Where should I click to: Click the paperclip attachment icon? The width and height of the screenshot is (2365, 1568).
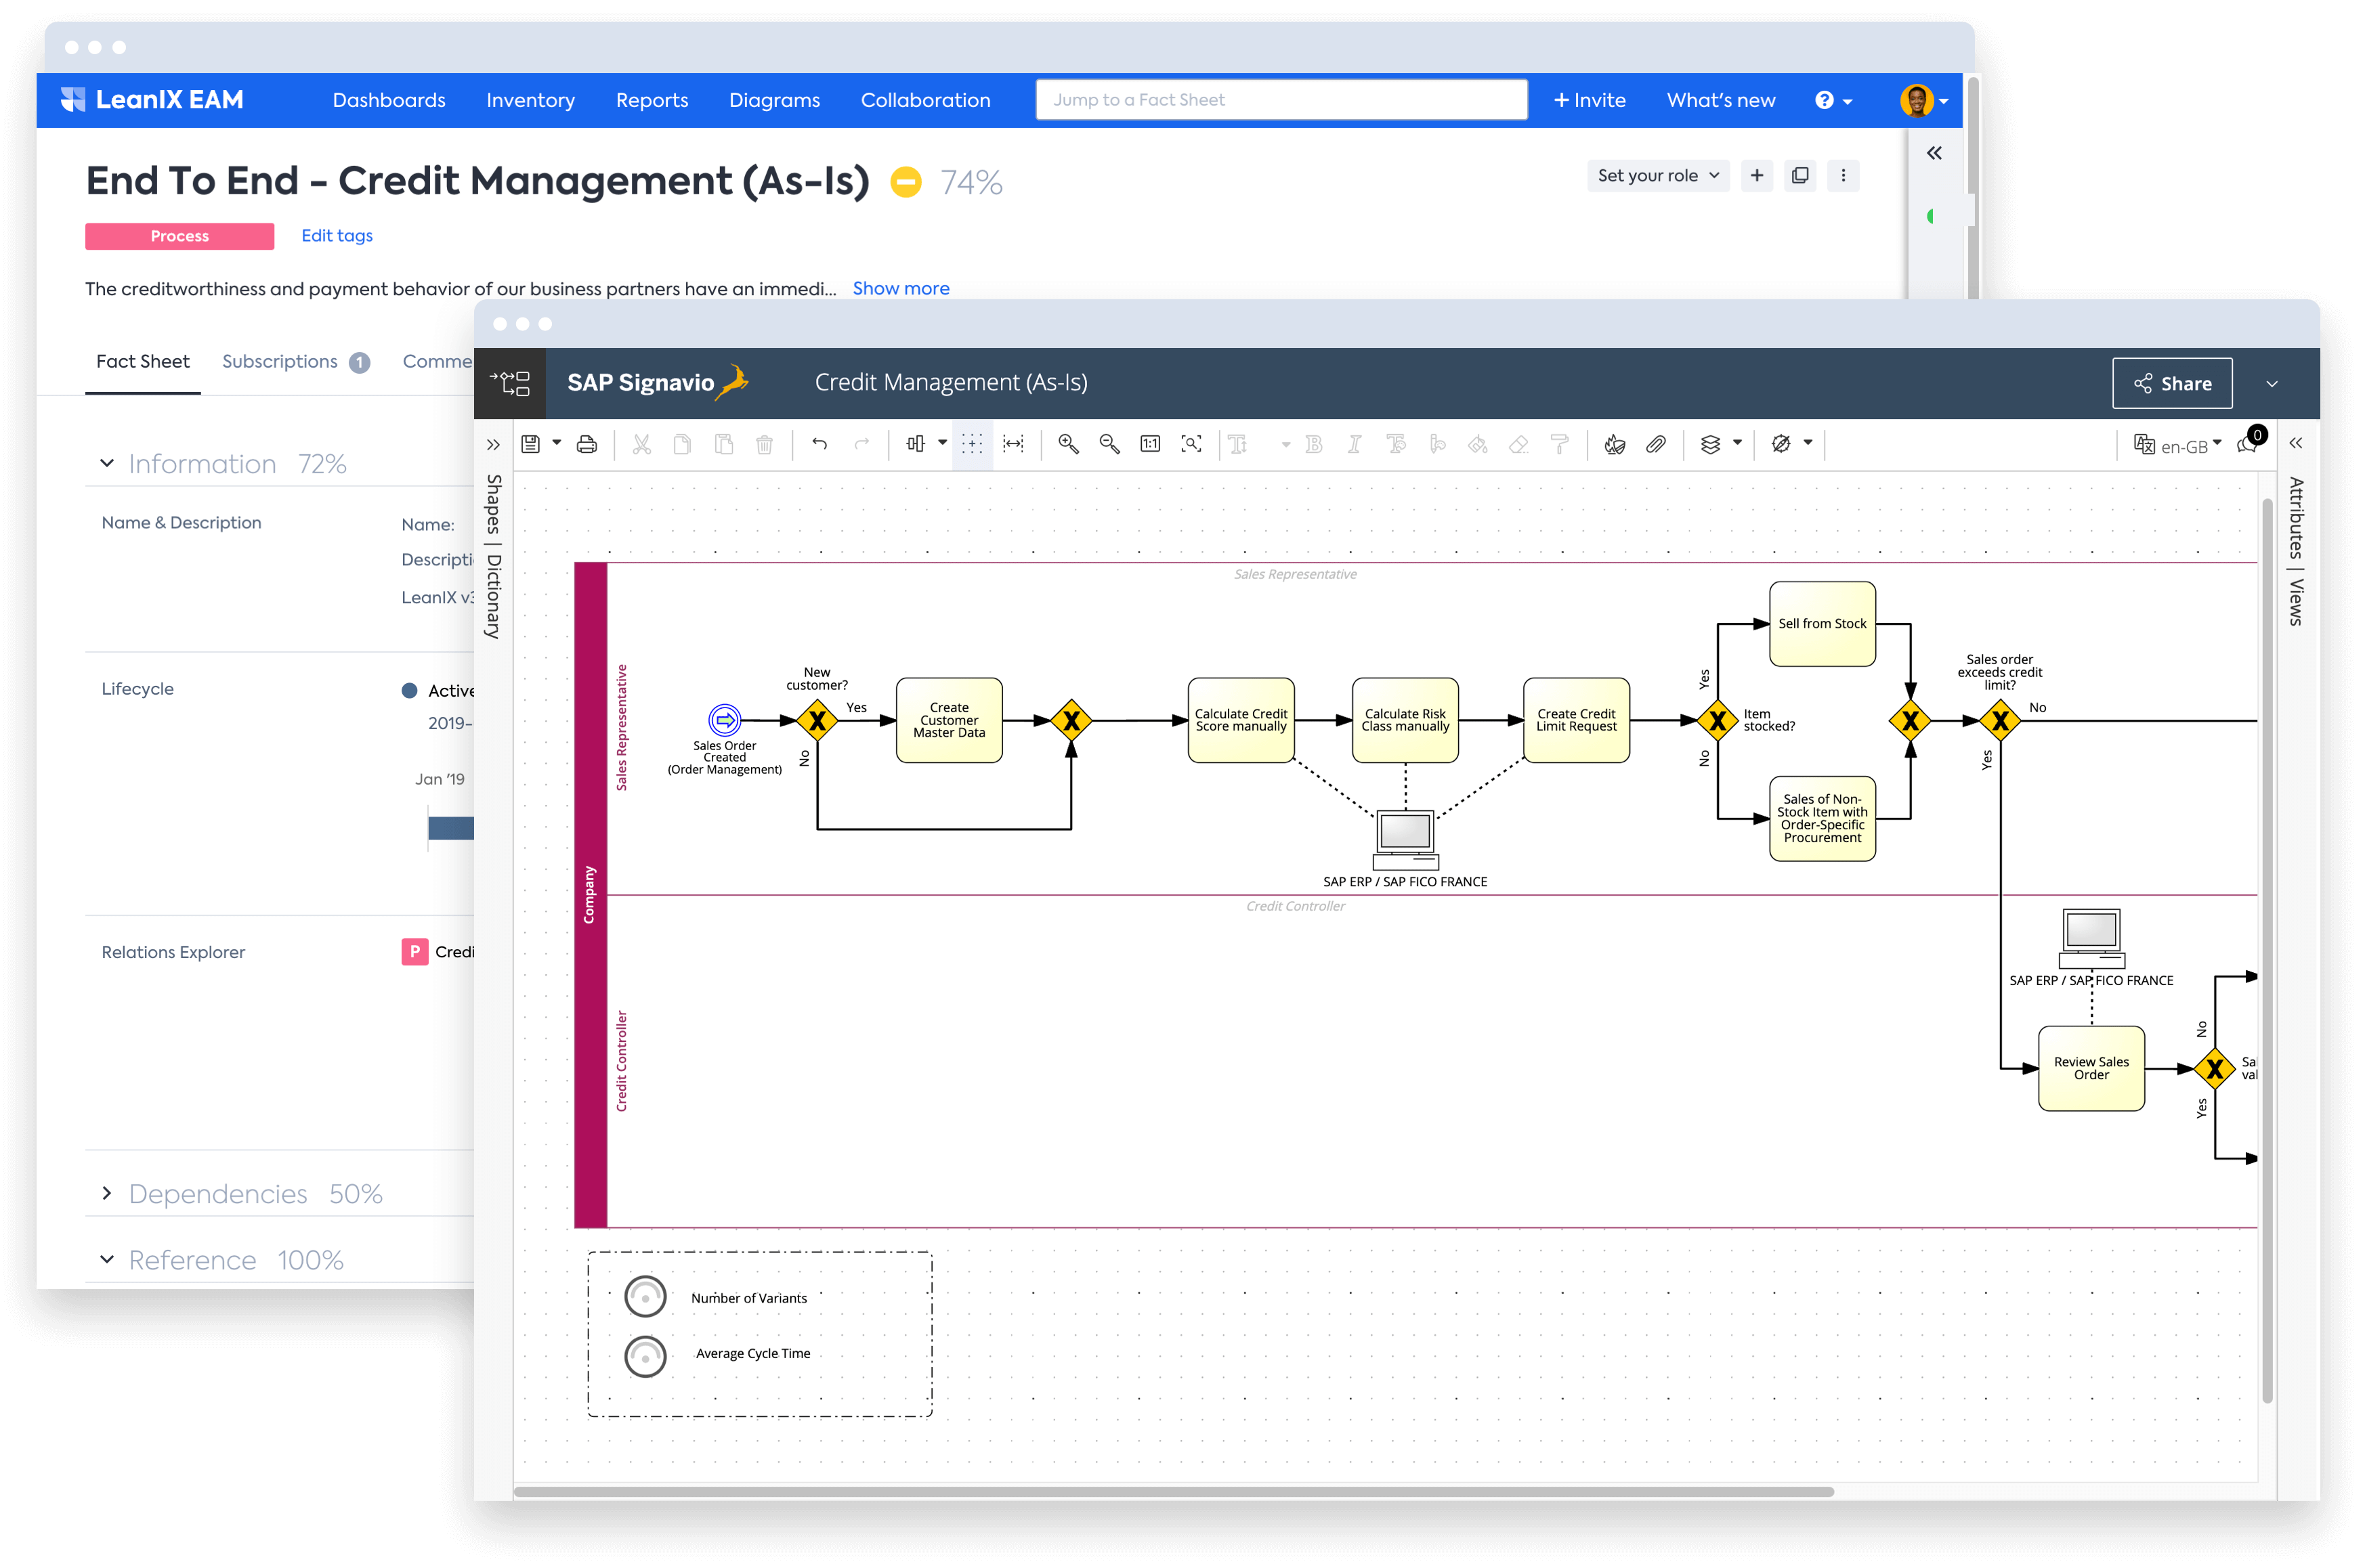point(1656,444)
